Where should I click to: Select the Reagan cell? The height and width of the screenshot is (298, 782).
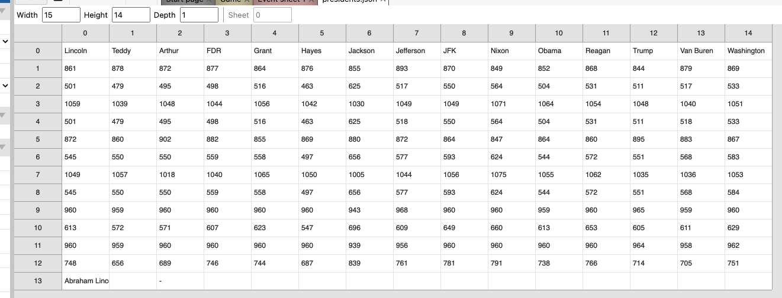[606, 51]
